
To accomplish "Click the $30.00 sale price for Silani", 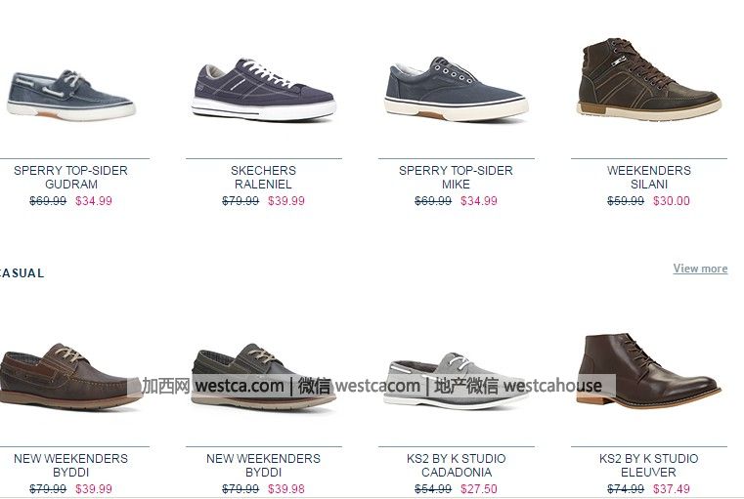I will tap(672, 201).
